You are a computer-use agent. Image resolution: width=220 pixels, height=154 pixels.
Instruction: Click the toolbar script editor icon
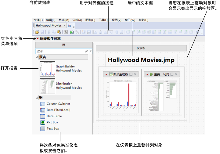[x=66, y=32]
